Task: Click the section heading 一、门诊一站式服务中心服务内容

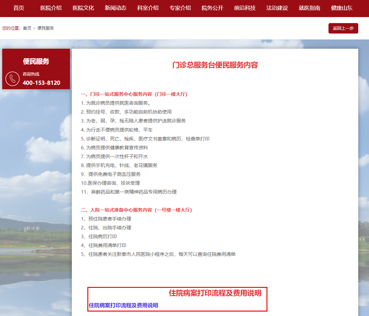Action: pyautogui.click(x=134, y=94)
